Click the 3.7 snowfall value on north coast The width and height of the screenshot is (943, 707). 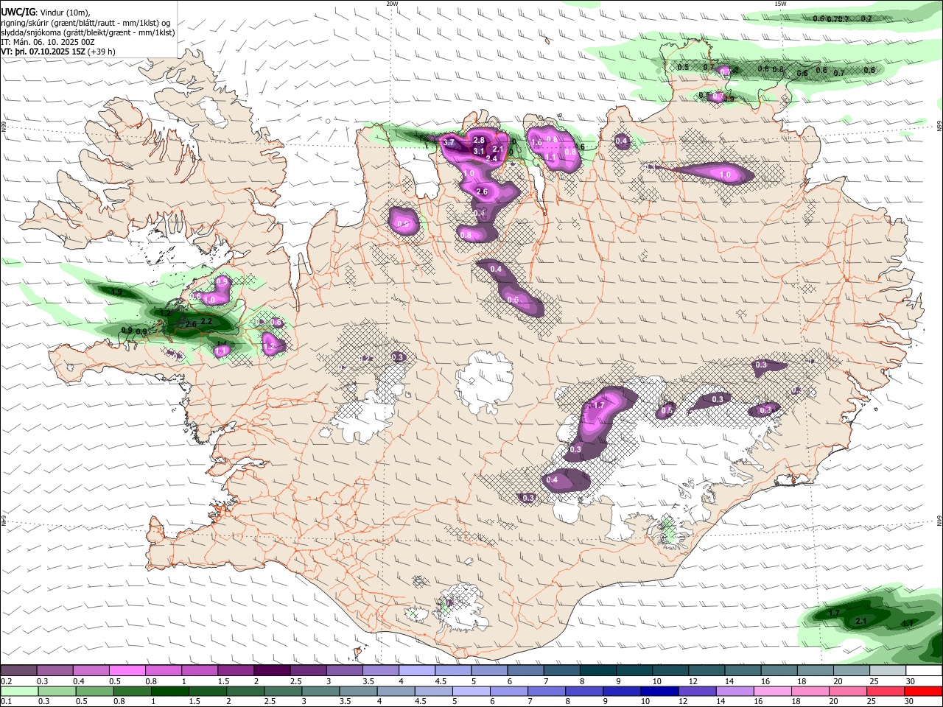[x=448, y=142]
